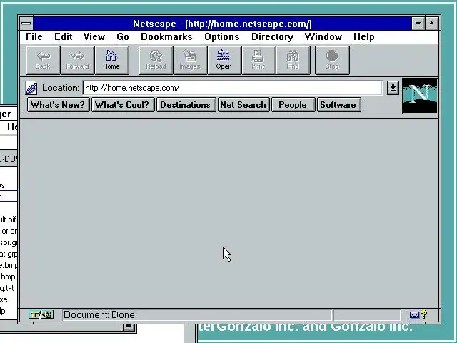Viewport: 457px width, 343px height.
Task: Open the mail envelope icon in status bar
Action: click(x=414, y=314)
